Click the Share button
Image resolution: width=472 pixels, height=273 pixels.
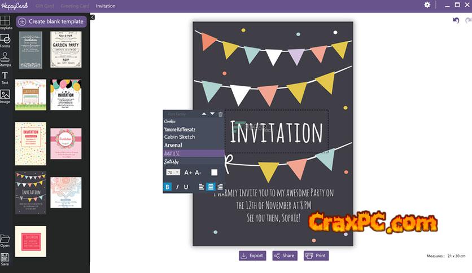click(x=285, y=256)
